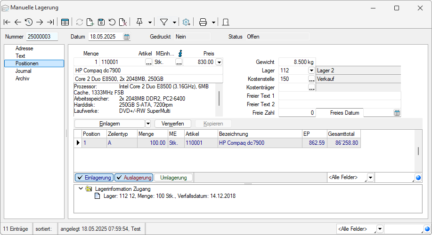Click the pin icon in toolbar
432x235 pixels.
(x=139, y=22)
